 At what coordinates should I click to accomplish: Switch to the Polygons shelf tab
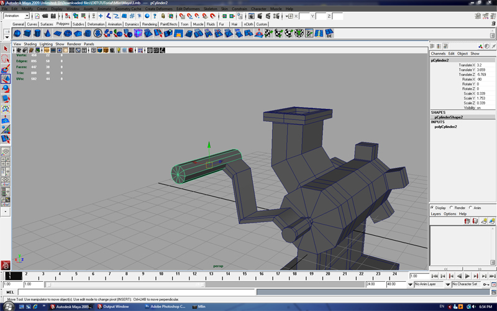pyautogui.click(x=63, y=24)
